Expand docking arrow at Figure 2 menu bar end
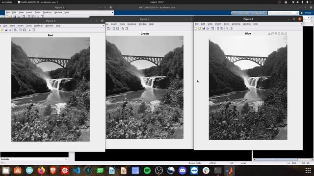 pyautogui.click(x=104, y=26)
